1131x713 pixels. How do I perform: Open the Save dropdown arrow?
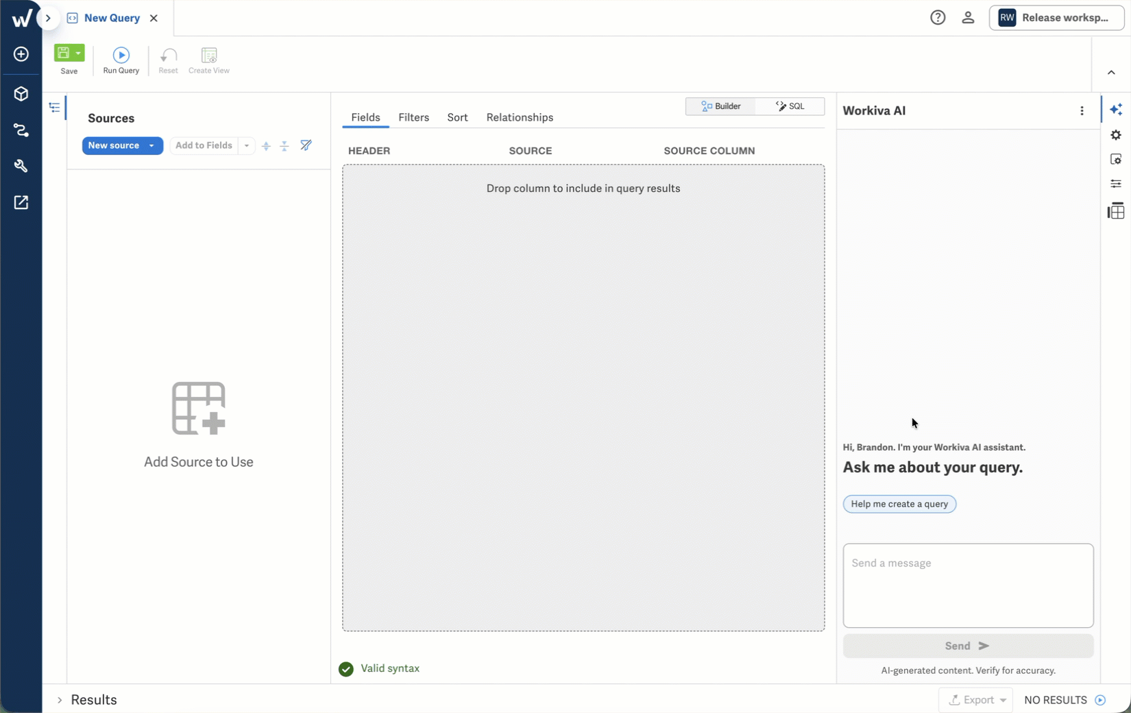79,53
